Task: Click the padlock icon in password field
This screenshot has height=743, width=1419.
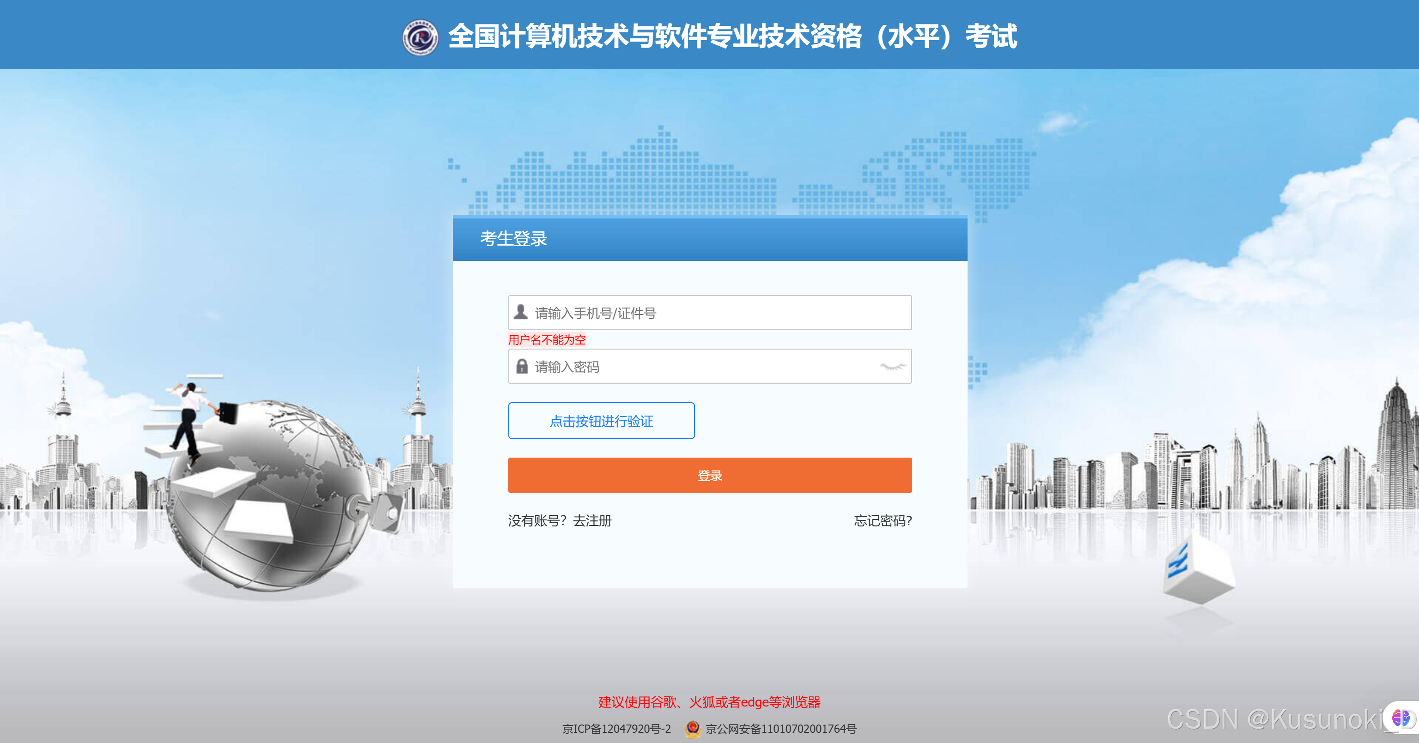Action: point(522,366)
